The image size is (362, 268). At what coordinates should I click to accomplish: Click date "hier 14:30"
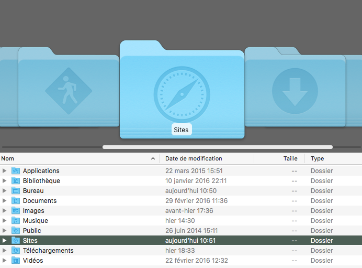tap(180, 221)
